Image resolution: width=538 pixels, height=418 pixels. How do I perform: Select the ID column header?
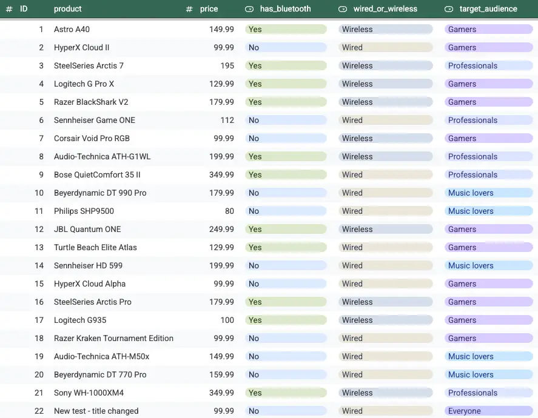point(24,9)
